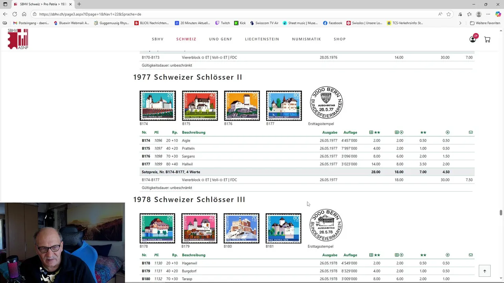Open the Sheet music Muse bookmark

[x=300, y=23]
